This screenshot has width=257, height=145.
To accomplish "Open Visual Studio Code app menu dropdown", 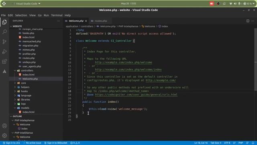I will tap(28, 4).
